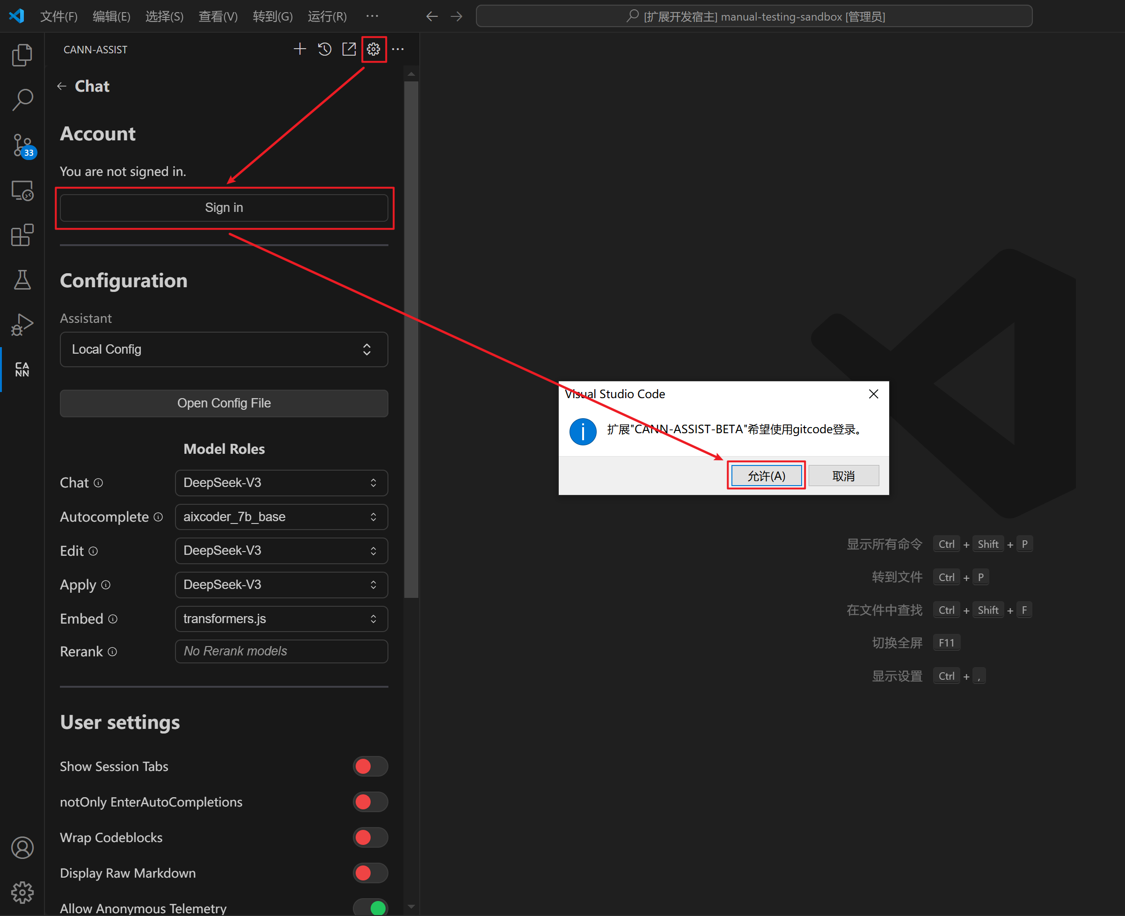Open the CANN extension sidebar icon
The height and width of the screenshot is (916, 1125).
[22, 370]
